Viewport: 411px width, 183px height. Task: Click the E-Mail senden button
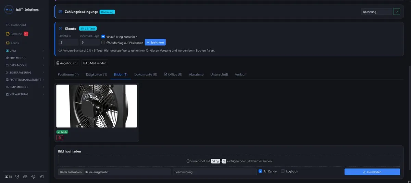pyautogui.click(x=95, y=63)
